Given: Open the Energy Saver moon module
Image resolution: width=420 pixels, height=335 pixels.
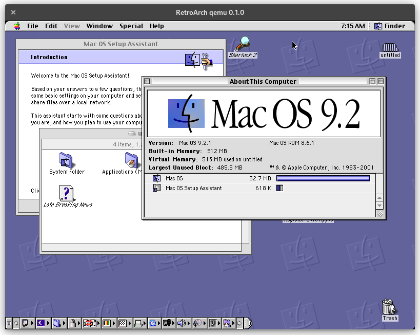Looking at the screenshot, I should pyautogui.click(x=43, y=323).
